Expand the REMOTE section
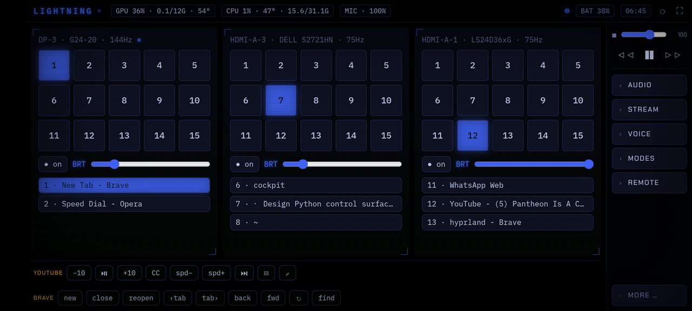This screenshot has height=311, width=692. (649, 182)
